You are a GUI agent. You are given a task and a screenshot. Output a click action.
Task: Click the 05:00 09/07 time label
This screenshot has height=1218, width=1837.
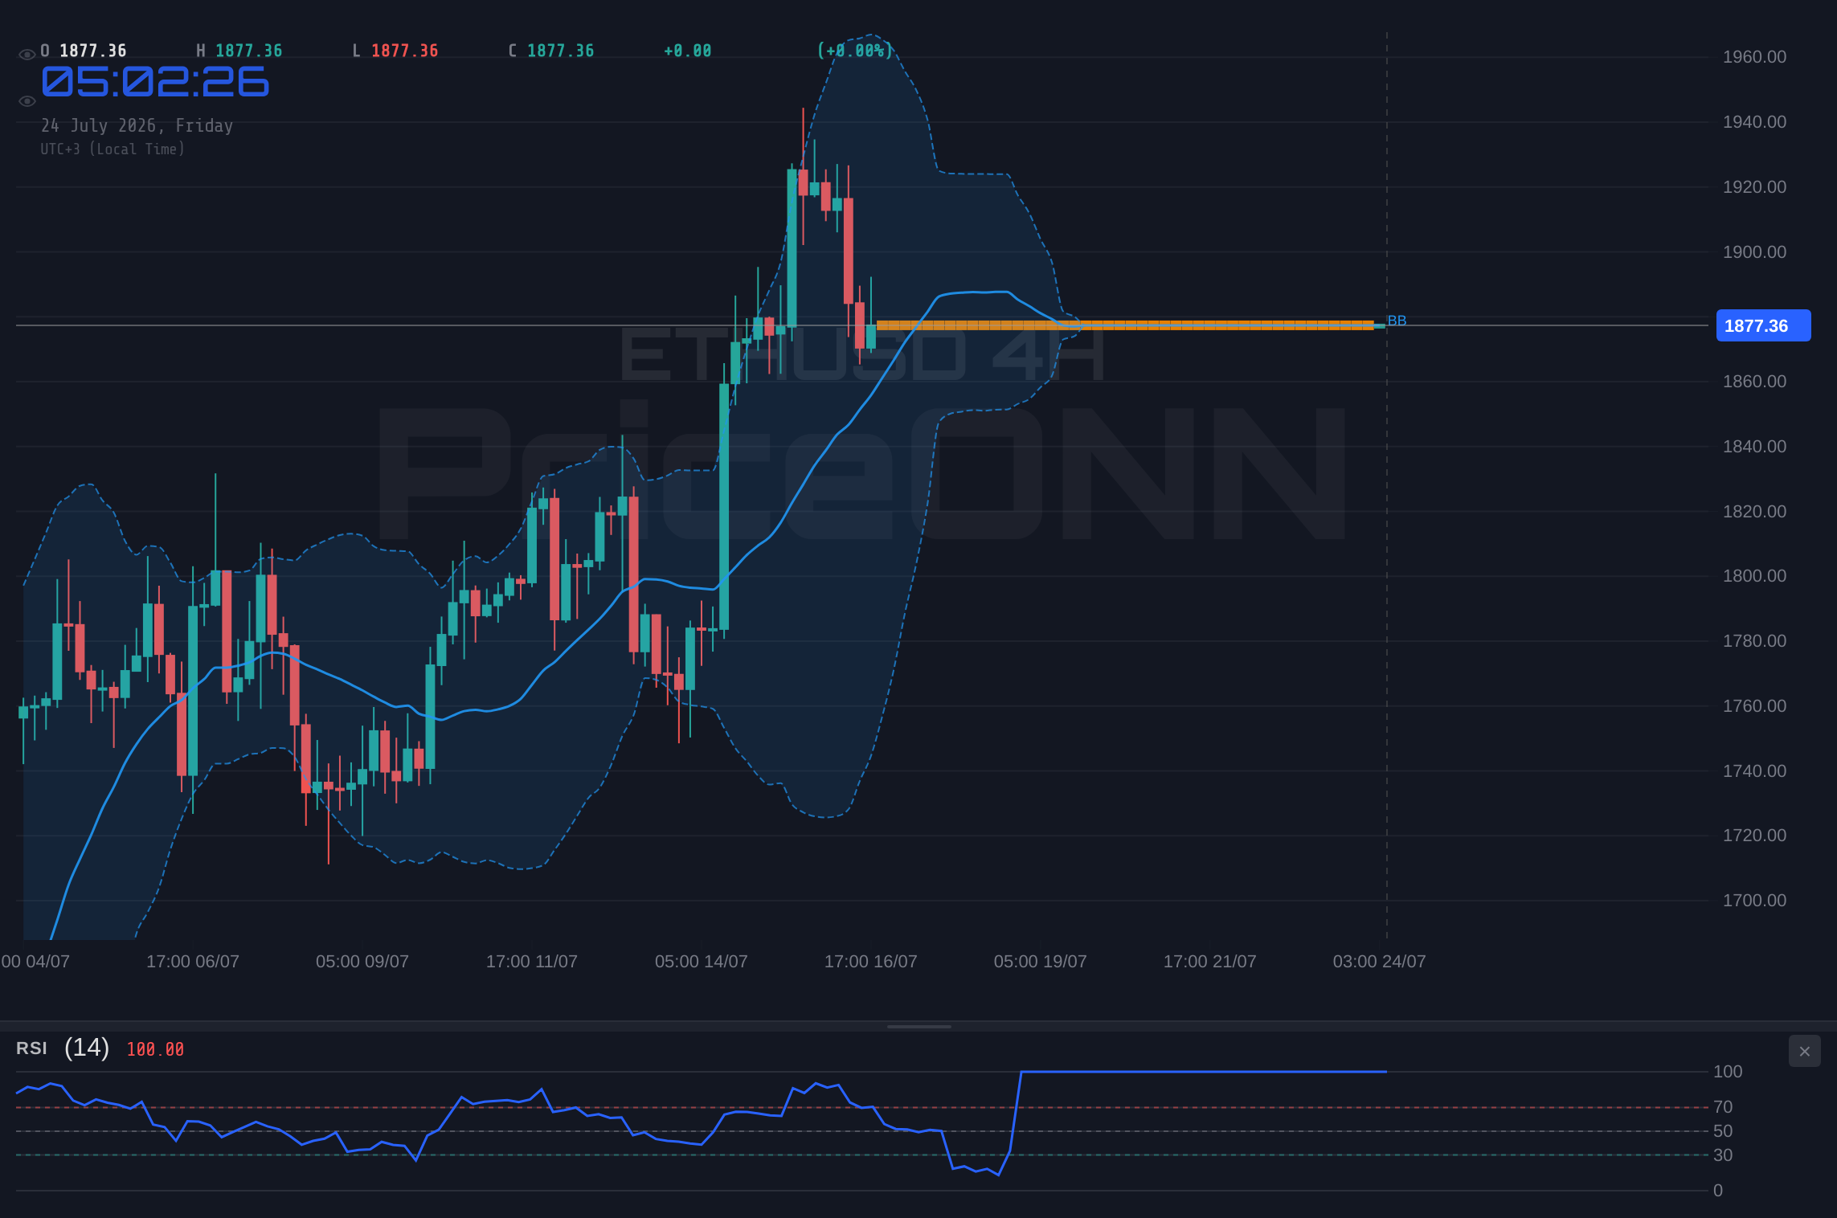362,962
